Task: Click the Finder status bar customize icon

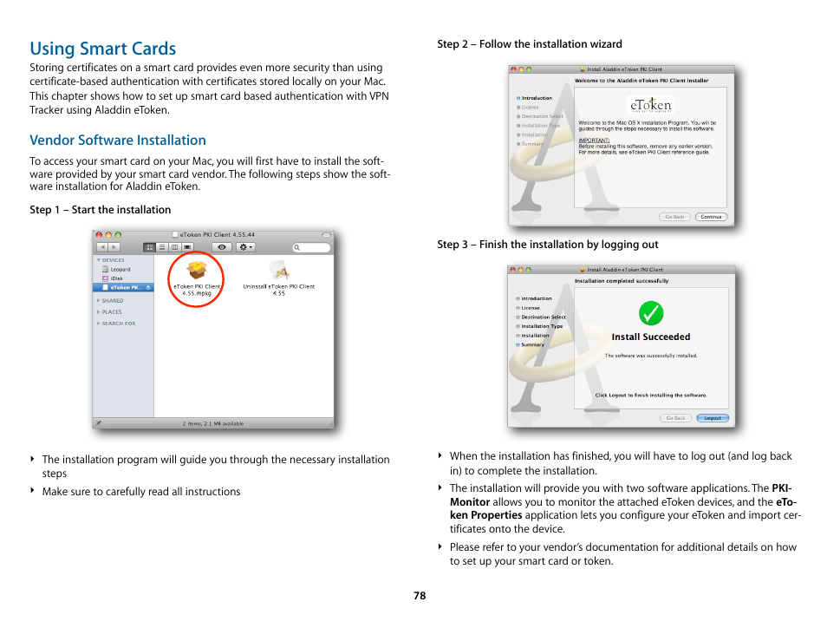Action: (98, 423)
